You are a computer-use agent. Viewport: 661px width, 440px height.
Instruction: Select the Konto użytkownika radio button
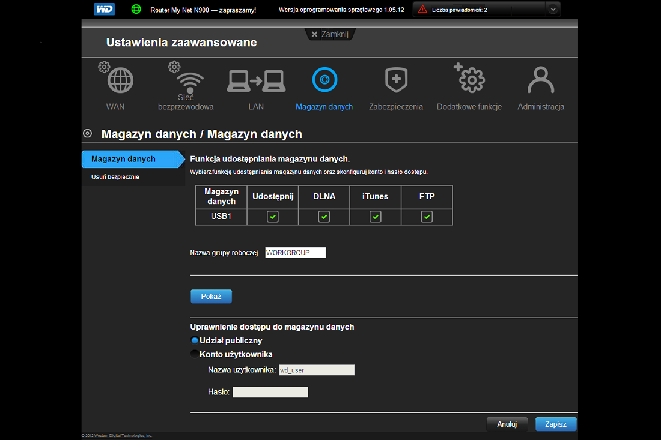coord(194,354)
